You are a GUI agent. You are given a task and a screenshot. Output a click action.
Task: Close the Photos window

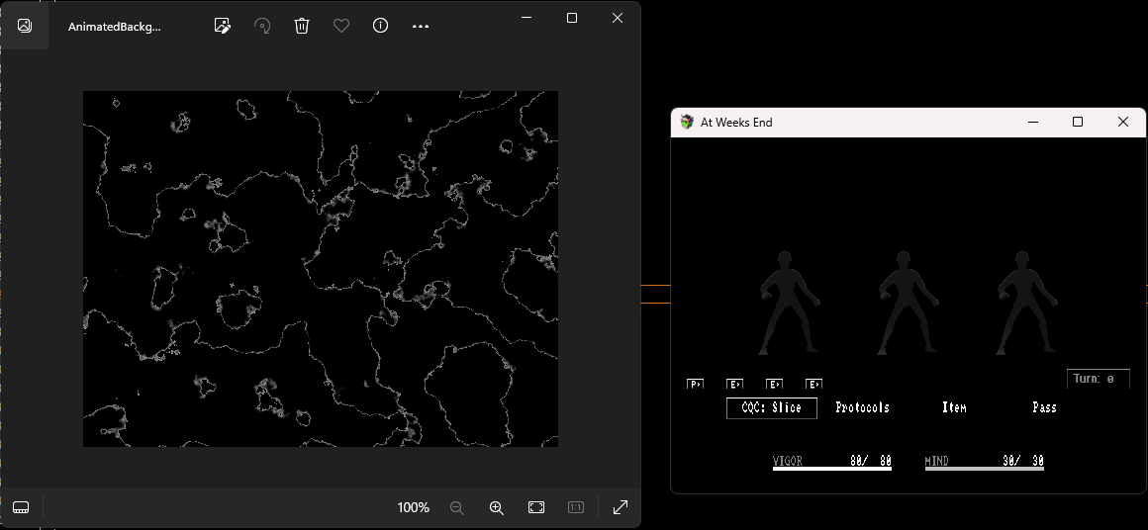(x=618, y=18)
